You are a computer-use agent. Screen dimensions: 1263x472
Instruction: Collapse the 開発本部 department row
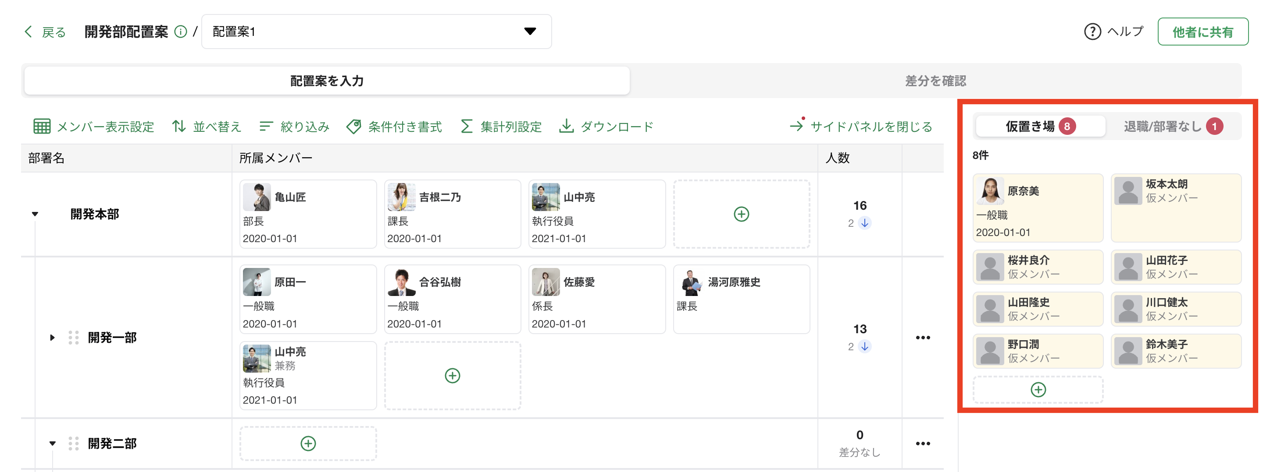point(35,214)
